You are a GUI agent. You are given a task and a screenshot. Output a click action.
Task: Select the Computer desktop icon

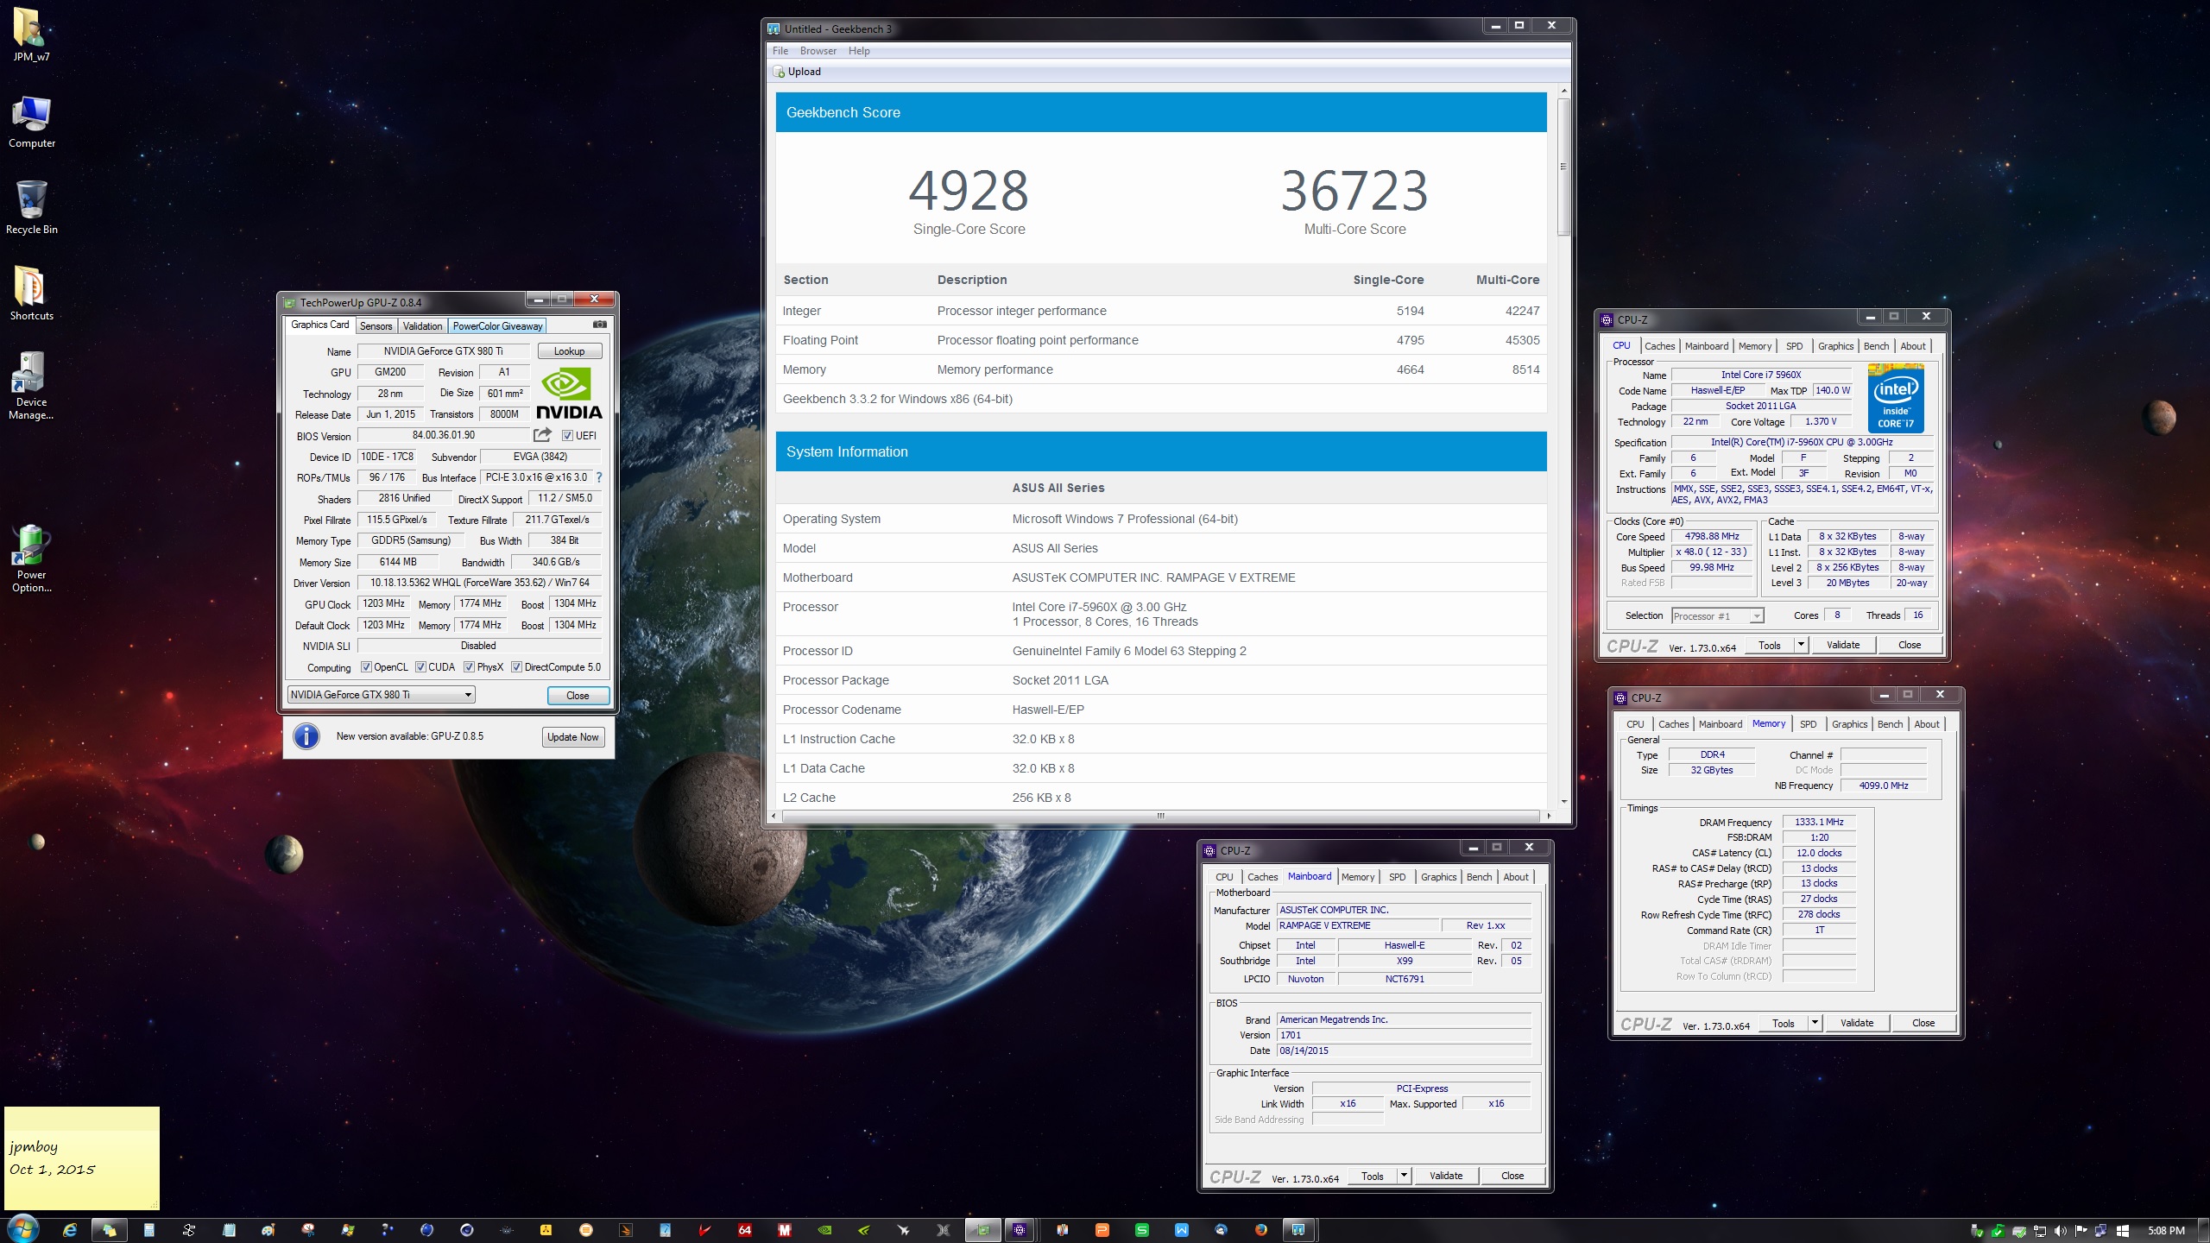(31, 122)
